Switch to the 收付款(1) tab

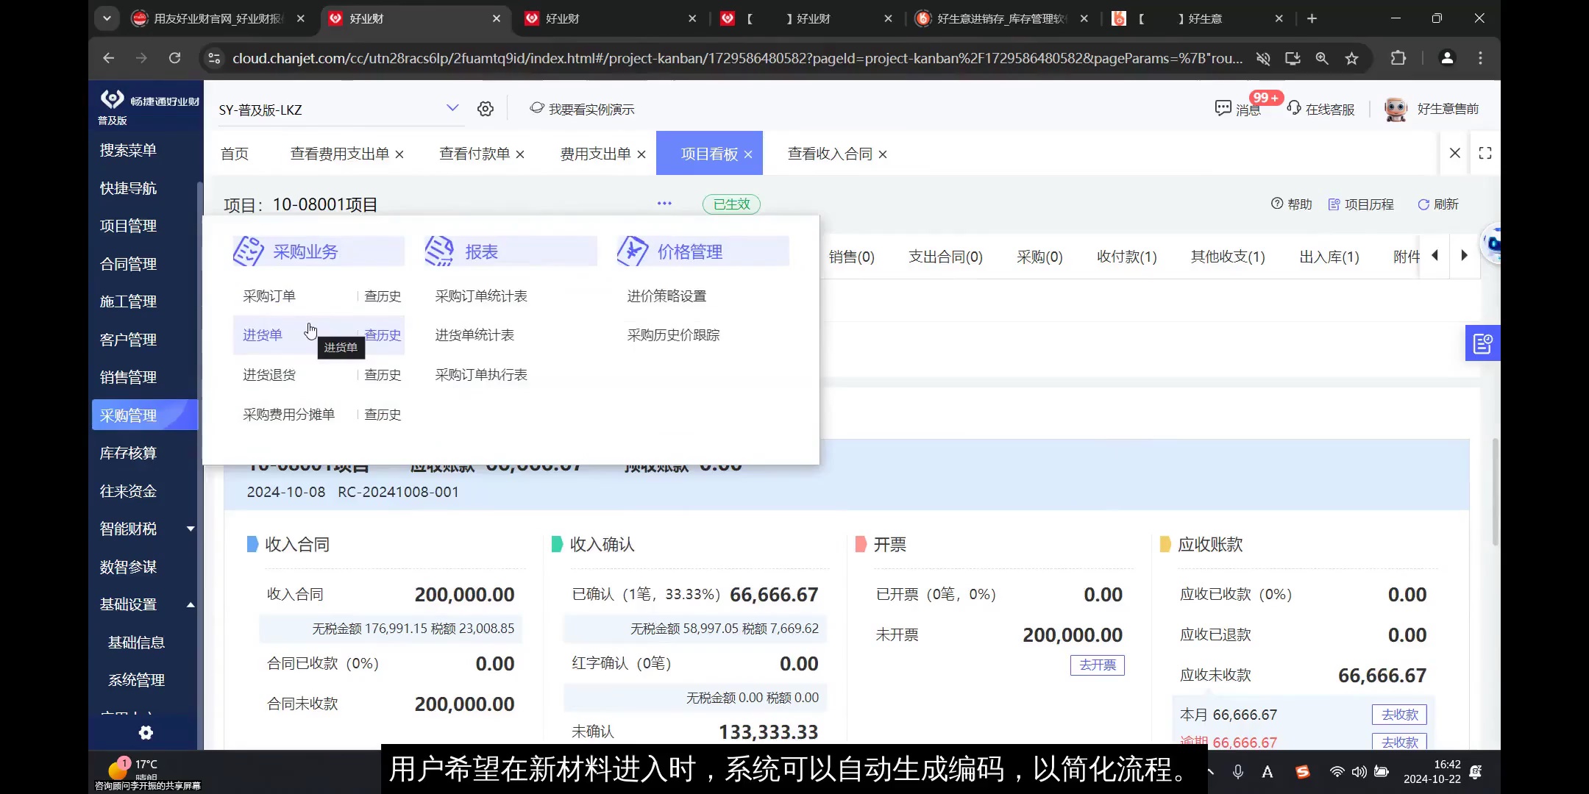tap(1125, 257)
